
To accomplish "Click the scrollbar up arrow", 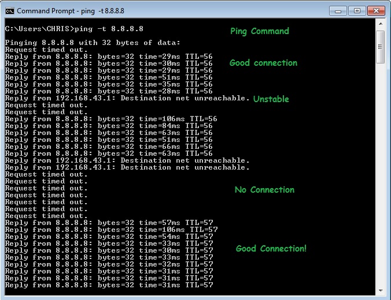I will (x=381, y=24).
